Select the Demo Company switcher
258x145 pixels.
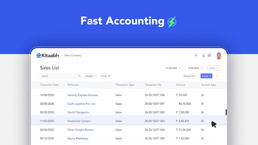(x=73, y=56)
